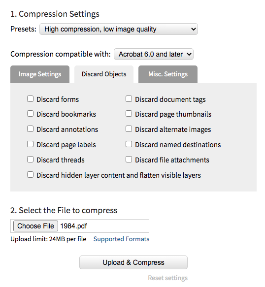
Task: Open the Misc. Settings tab
Action: point(168,74)
